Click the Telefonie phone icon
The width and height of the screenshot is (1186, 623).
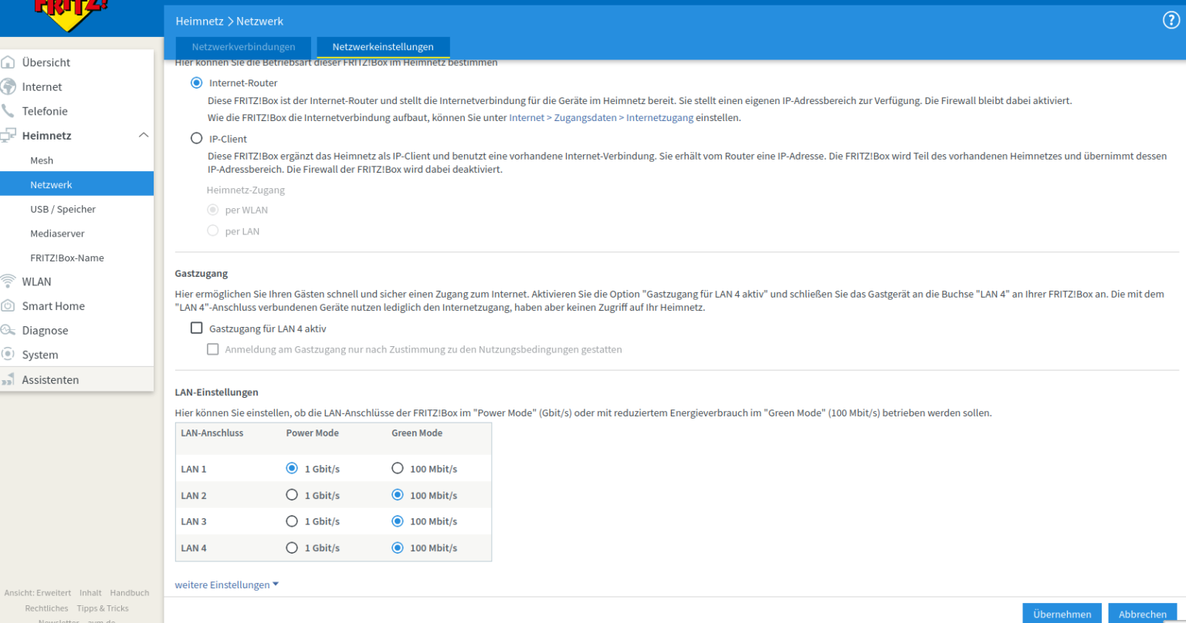pyautogui.click(x=8, y=111)
